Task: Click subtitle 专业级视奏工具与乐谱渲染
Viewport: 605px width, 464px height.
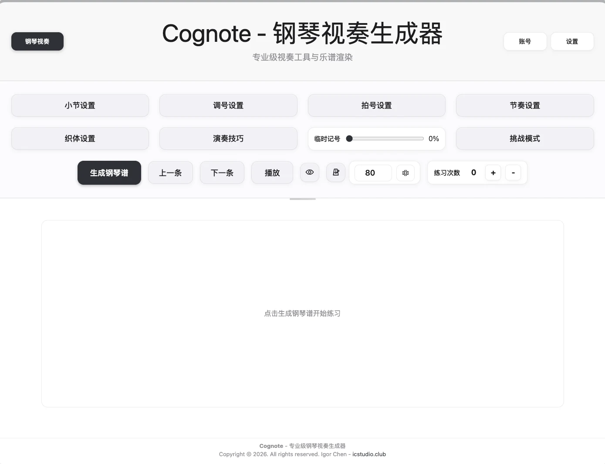Action: [x=302, y=57]
